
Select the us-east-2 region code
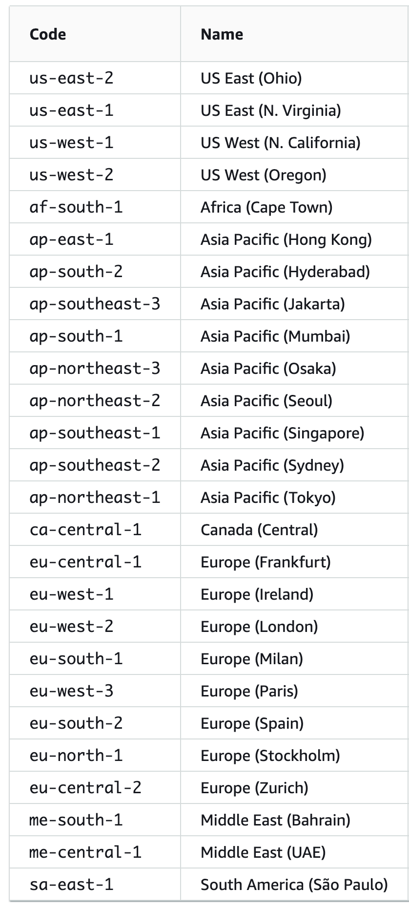[71, 78]
